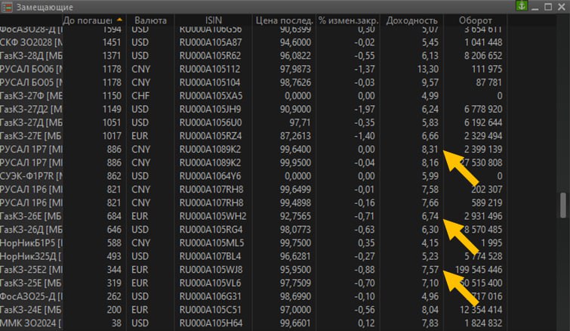Select the СКФ 3О2028 row name
Viewport: 570px width, 331px height.
(x=31, y=42)
